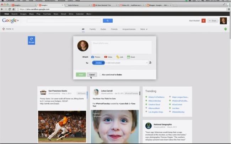The width and height of the screenshot is (231, 144).
Task: Open Drive from the black bar
Action: [x=71, y=14]
